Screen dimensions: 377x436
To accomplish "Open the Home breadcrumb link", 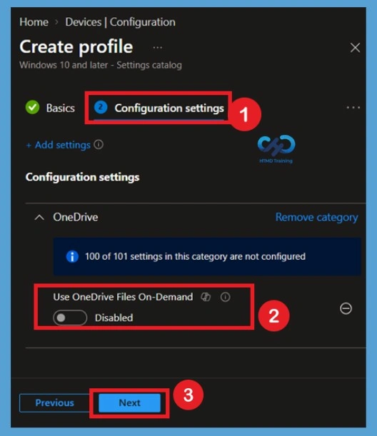I will pos(34,22).
